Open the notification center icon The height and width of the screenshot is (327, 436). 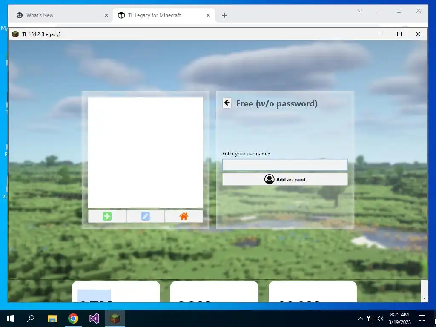422,318
